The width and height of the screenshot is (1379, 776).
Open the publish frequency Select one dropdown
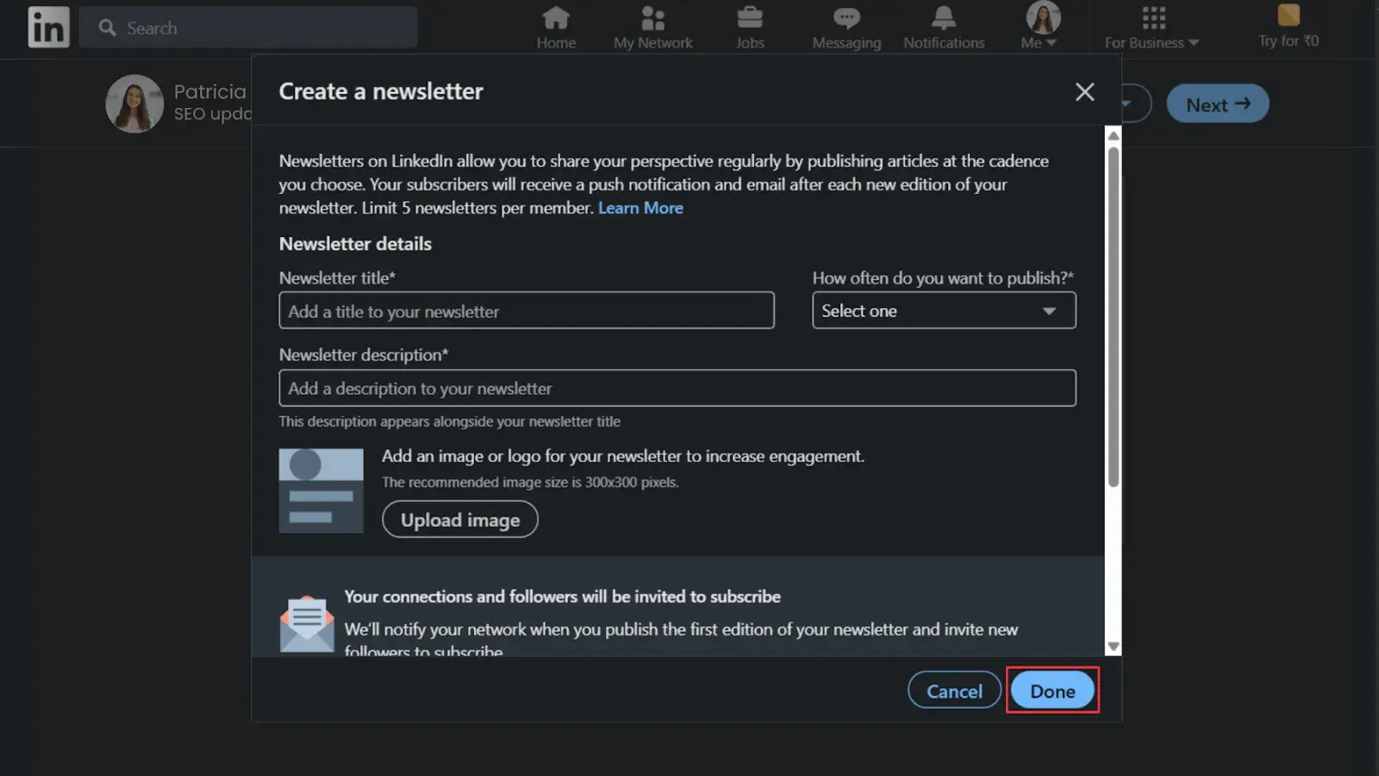click(x=944, y=310)
